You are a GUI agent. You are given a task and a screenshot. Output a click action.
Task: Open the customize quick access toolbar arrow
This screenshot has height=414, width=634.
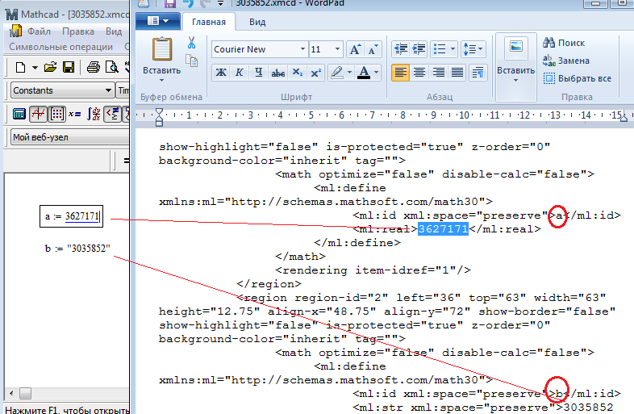[x=221, y=4]
